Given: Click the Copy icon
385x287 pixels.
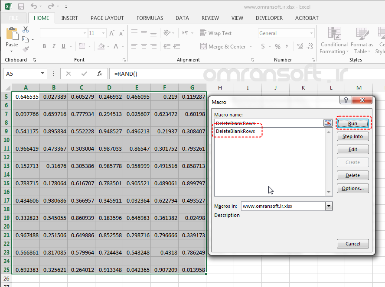Looking at the screenshot, I should (25, 39).
